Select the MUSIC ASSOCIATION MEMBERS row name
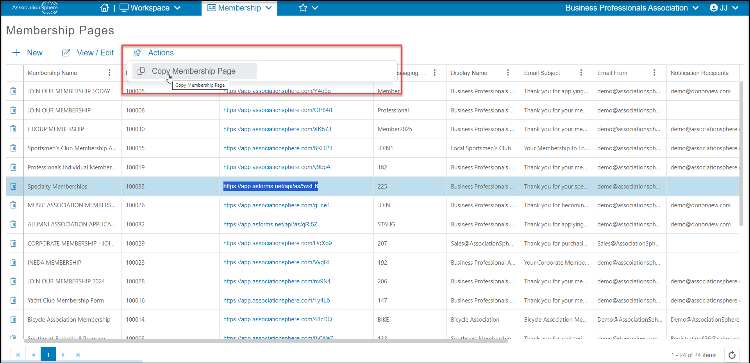 (71, 205)
